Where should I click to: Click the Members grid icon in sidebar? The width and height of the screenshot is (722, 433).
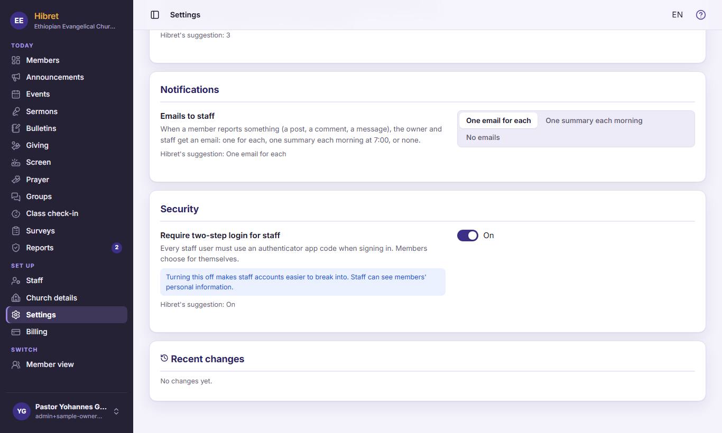(16, 60)
